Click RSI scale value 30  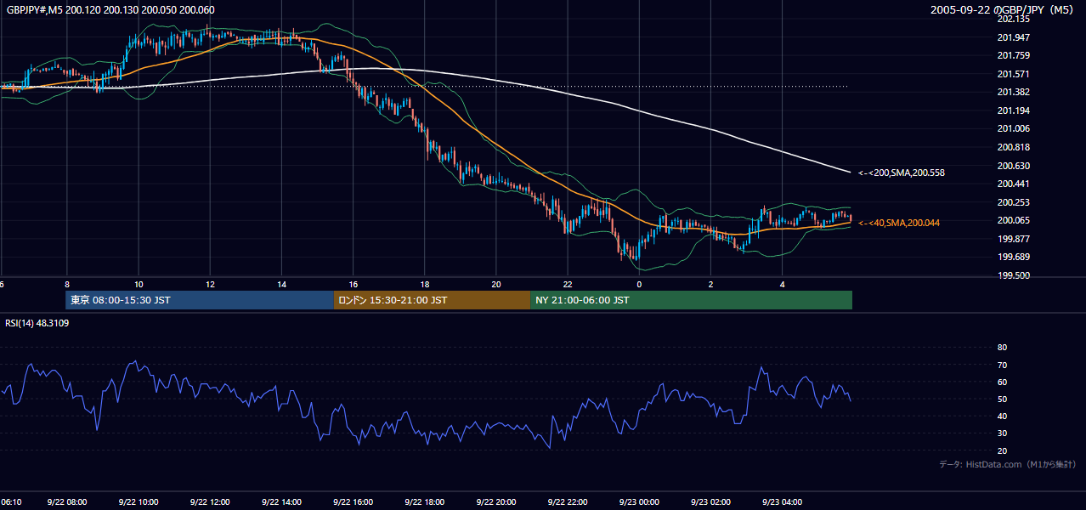click(1002, 433)
